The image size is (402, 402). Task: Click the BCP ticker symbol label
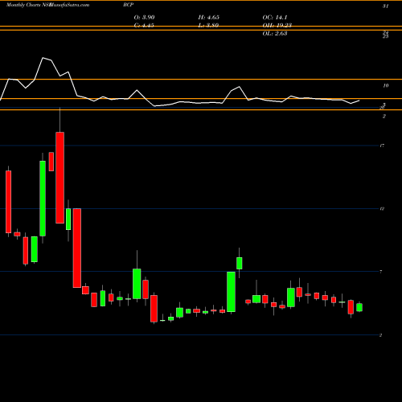point(129,5)
